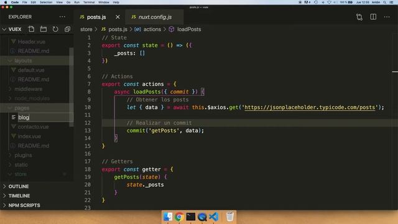
Task: Select Header.vue in the file tree
Action: pos(32,42)
